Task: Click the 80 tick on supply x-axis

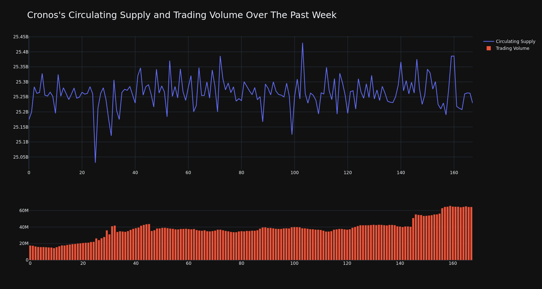Action: click(x=241, y=173)
